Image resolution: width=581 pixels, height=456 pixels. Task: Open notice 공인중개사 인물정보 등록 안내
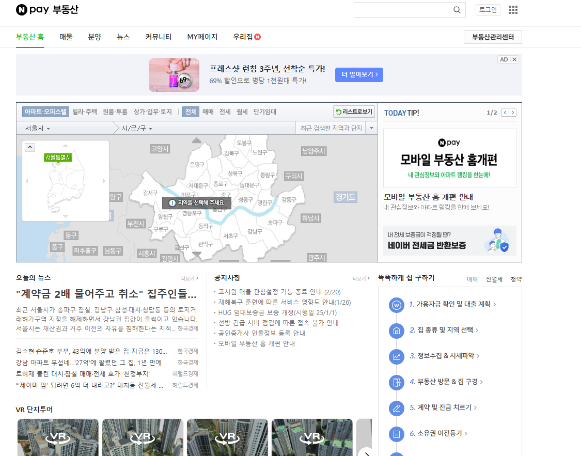pos(262,333)
